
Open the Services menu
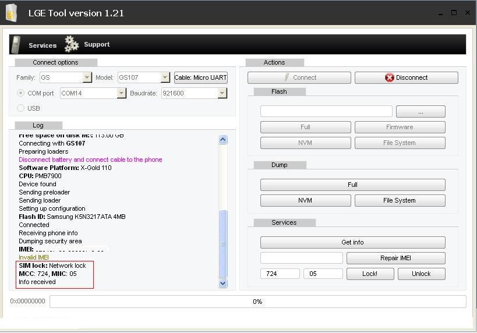point(43,45)
